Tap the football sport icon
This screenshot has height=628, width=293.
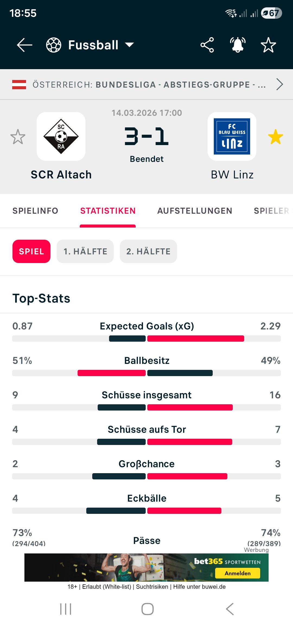pos(53,45)
